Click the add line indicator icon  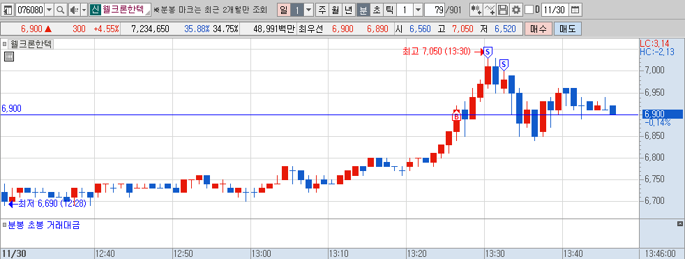(x=490, y=9)
